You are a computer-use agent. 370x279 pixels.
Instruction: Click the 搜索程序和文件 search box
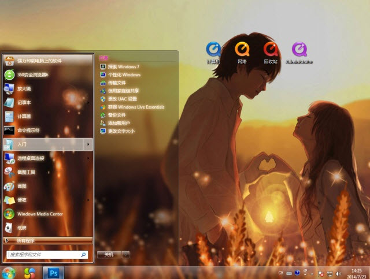click(43, 254)
